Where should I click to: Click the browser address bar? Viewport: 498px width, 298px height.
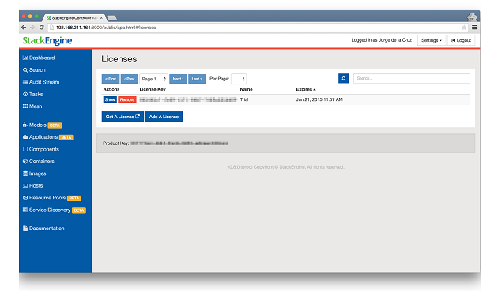point(257,28)
